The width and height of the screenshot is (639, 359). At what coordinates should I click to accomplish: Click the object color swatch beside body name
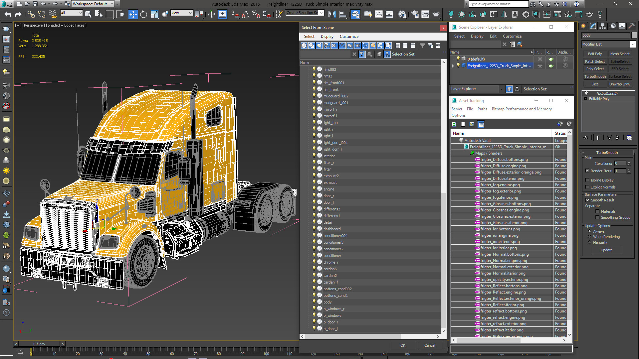(x=634, y=35)
